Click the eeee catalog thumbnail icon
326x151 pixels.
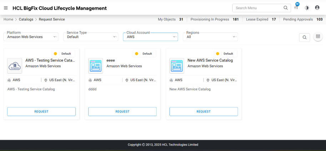pos(95,66)
